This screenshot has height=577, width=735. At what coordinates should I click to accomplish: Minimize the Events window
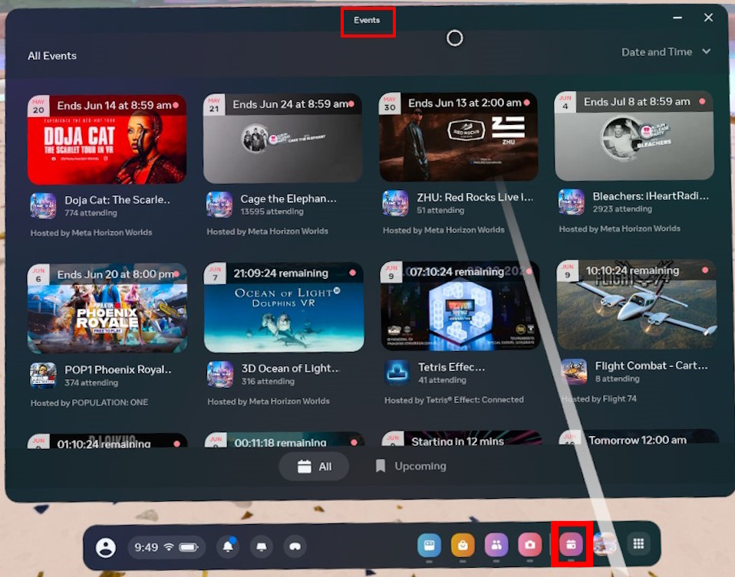point(677,18)
